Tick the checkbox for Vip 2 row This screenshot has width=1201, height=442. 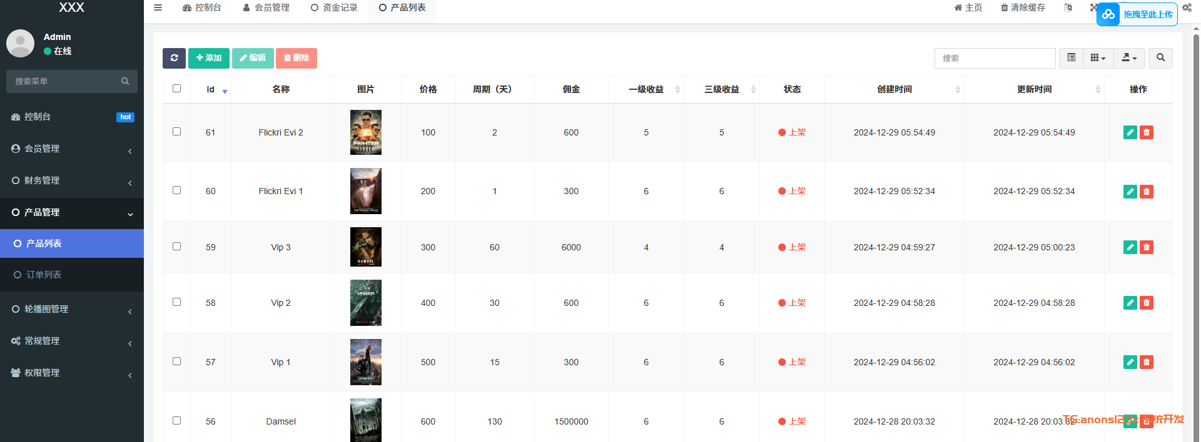pos(176,302)
